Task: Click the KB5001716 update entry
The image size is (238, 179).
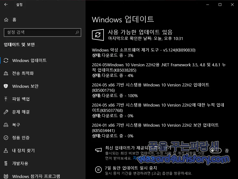Action: tap(151, 87)
